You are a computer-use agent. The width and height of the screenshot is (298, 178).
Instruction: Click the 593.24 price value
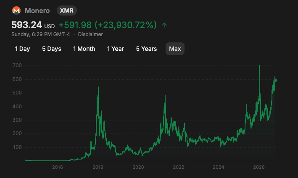tap(26, 25)
